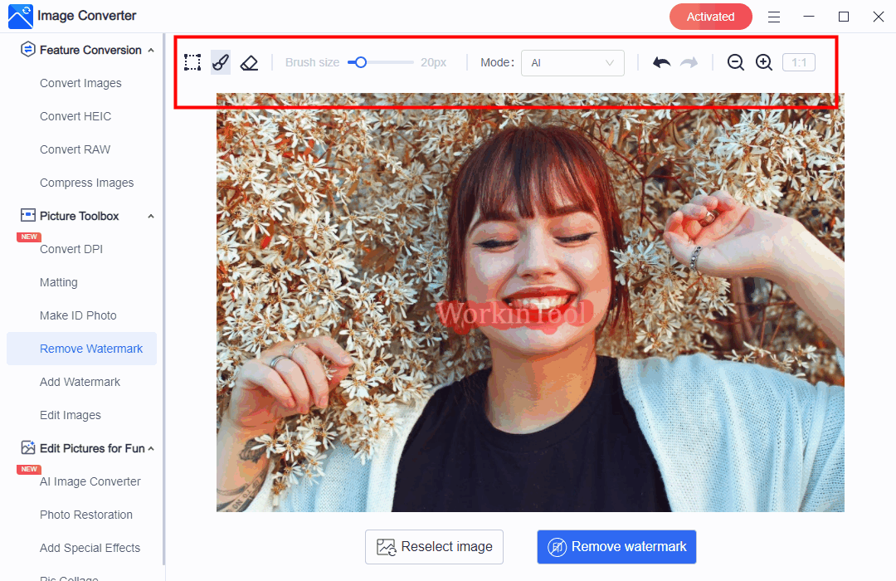Viewport: 896px width, 581px height.
Task: Select the brush tool
Action: click(x=221, y=62)
